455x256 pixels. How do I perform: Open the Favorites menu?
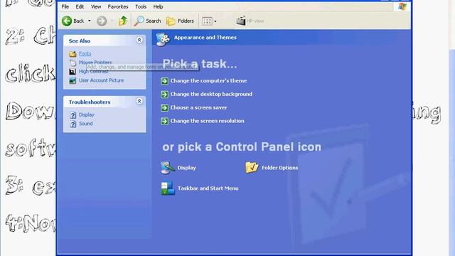click(118, 6)
